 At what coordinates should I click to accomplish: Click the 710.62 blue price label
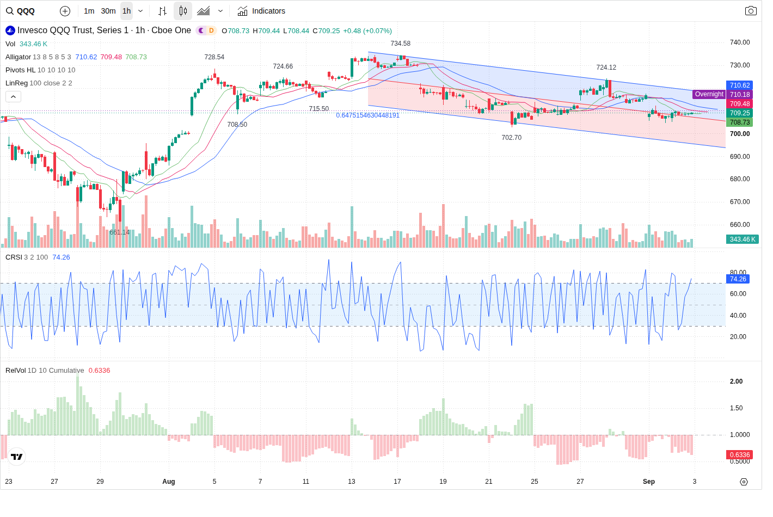(x=739, y=85)
